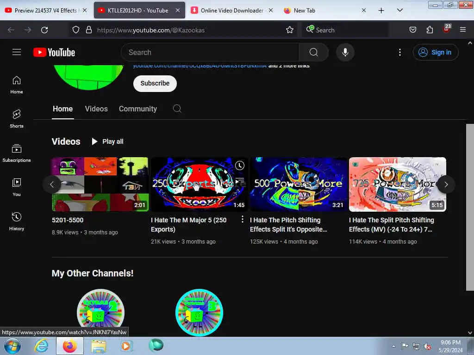Open the cyan-ringed other channel avatar
Image resolution: width=474 pixels, height=355 pixels.
pos(199,312)
